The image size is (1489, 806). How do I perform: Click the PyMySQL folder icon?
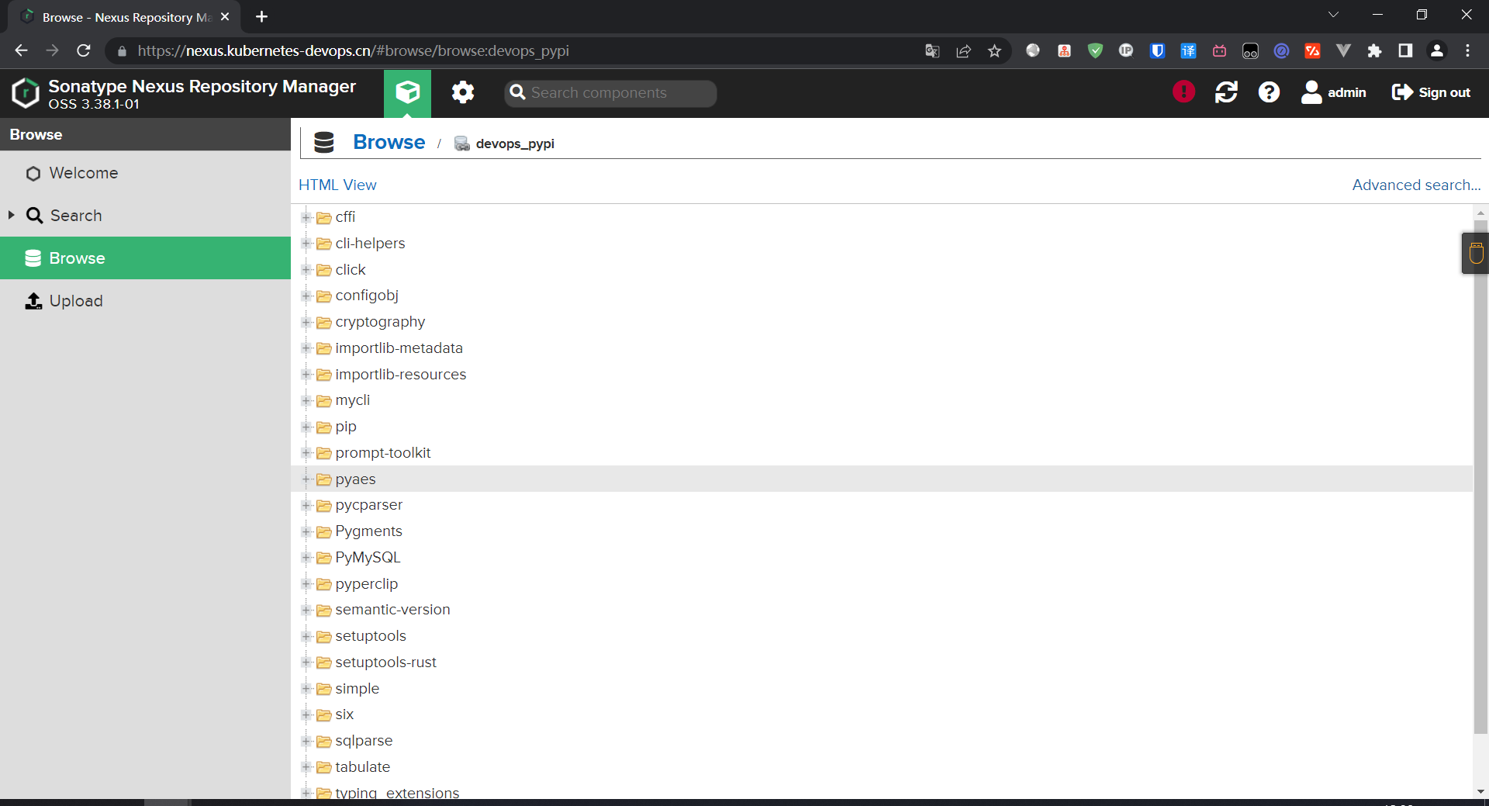[324, 558]
